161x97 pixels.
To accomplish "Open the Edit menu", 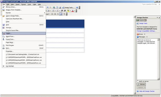I will (x=8, y=4).
